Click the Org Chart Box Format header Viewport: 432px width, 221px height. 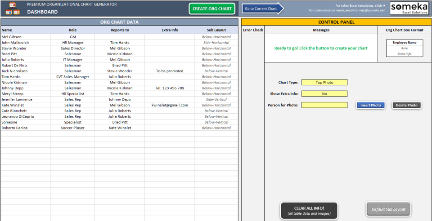(405, 30)
